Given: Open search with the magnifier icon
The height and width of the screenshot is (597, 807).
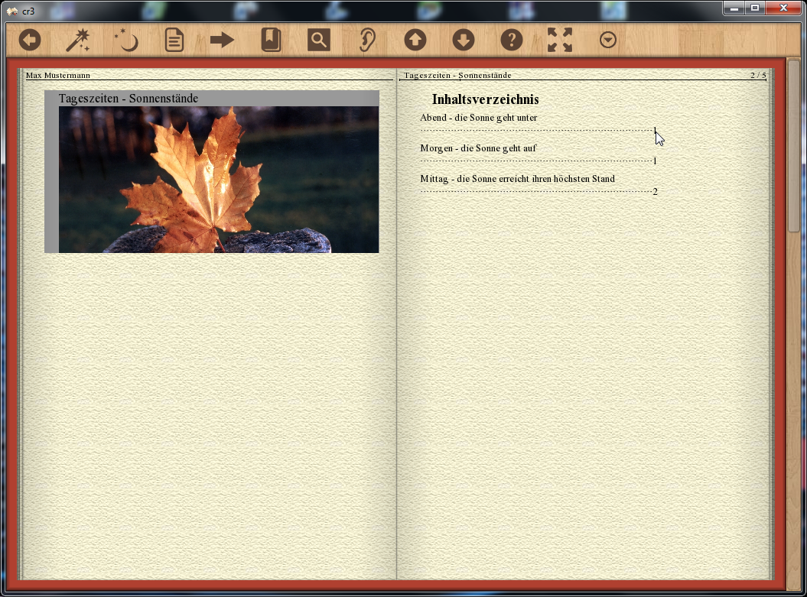Looking at the screenshot, I should 319,40.
